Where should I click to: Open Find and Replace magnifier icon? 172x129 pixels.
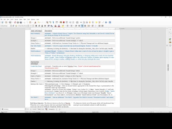tap(47, 22)
